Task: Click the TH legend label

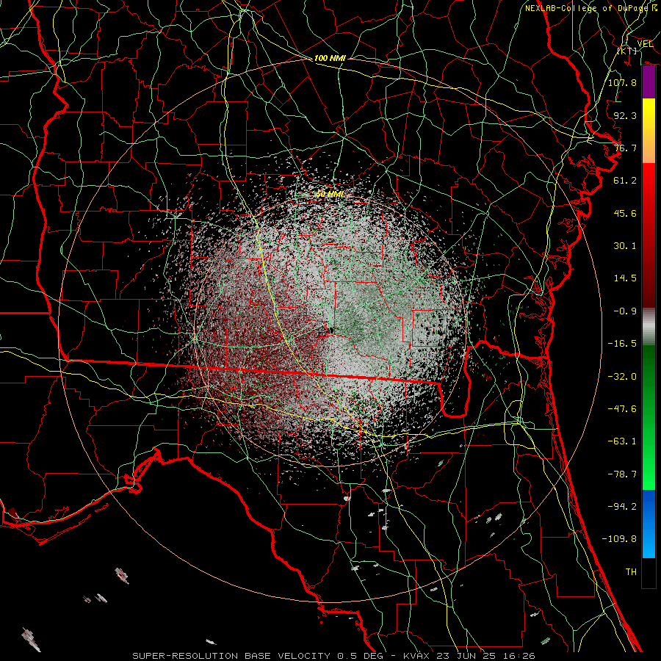Action: 631,572
